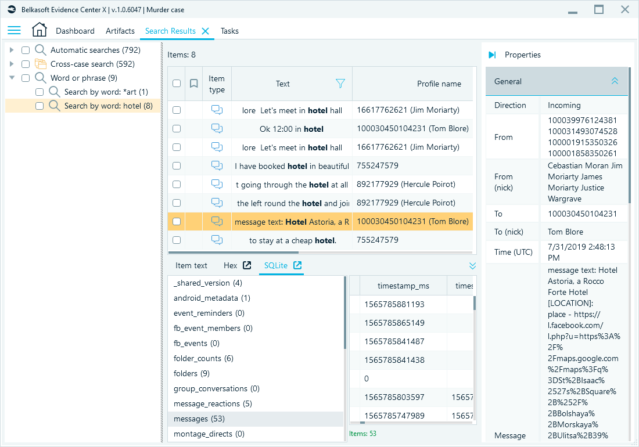Select the messages (53) table
The height and width of the screenshot is (447, 639).
(x=256, y=419)
